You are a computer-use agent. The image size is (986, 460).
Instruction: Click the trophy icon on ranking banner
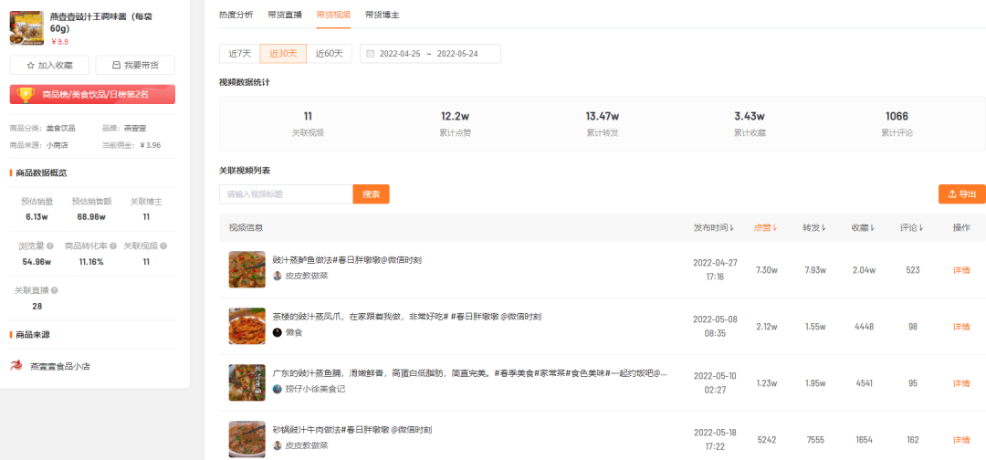click(x=26, y=94)
